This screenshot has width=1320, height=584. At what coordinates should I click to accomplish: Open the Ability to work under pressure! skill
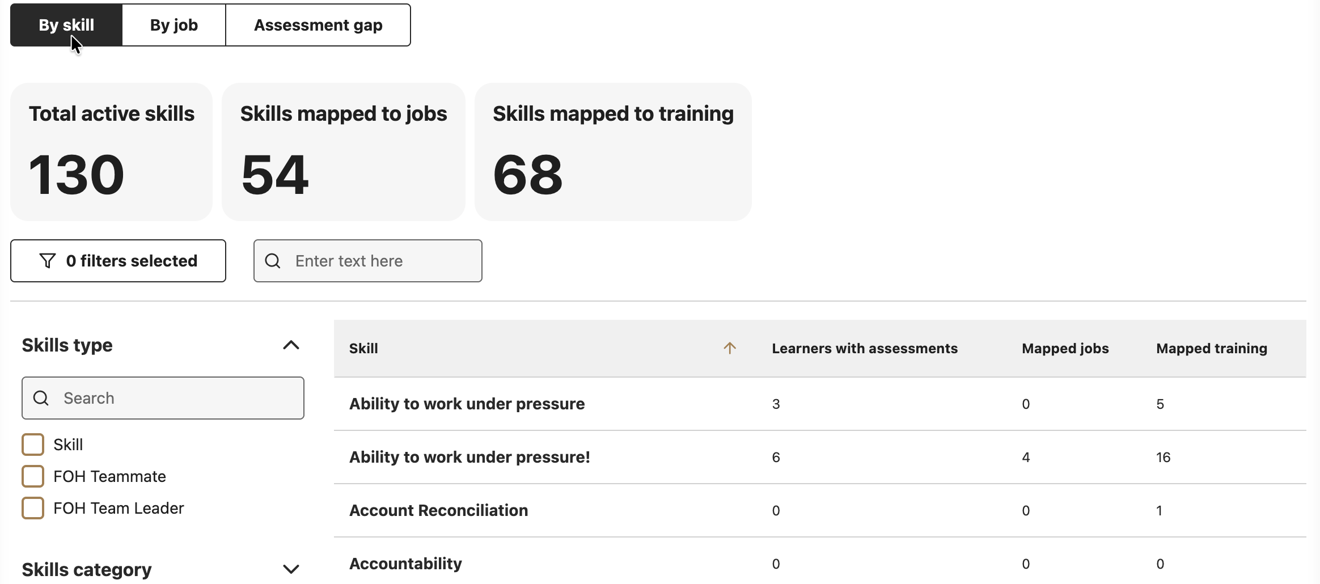469,457
